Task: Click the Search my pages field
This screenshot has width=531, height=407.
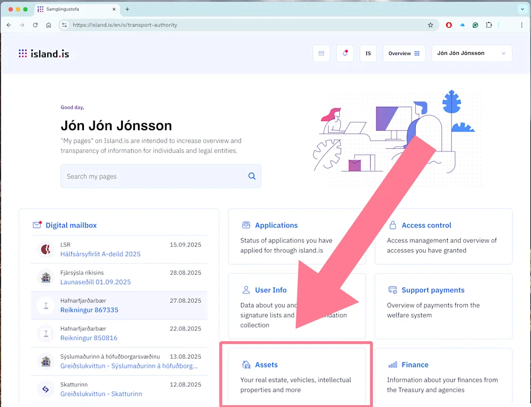Action: pos(161,176)
